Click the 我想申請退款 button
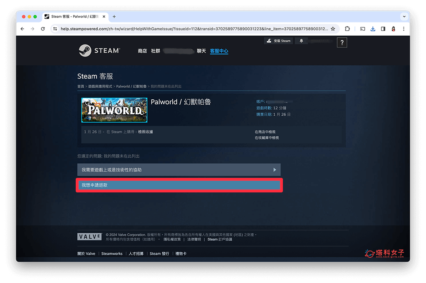 (179, 185)
